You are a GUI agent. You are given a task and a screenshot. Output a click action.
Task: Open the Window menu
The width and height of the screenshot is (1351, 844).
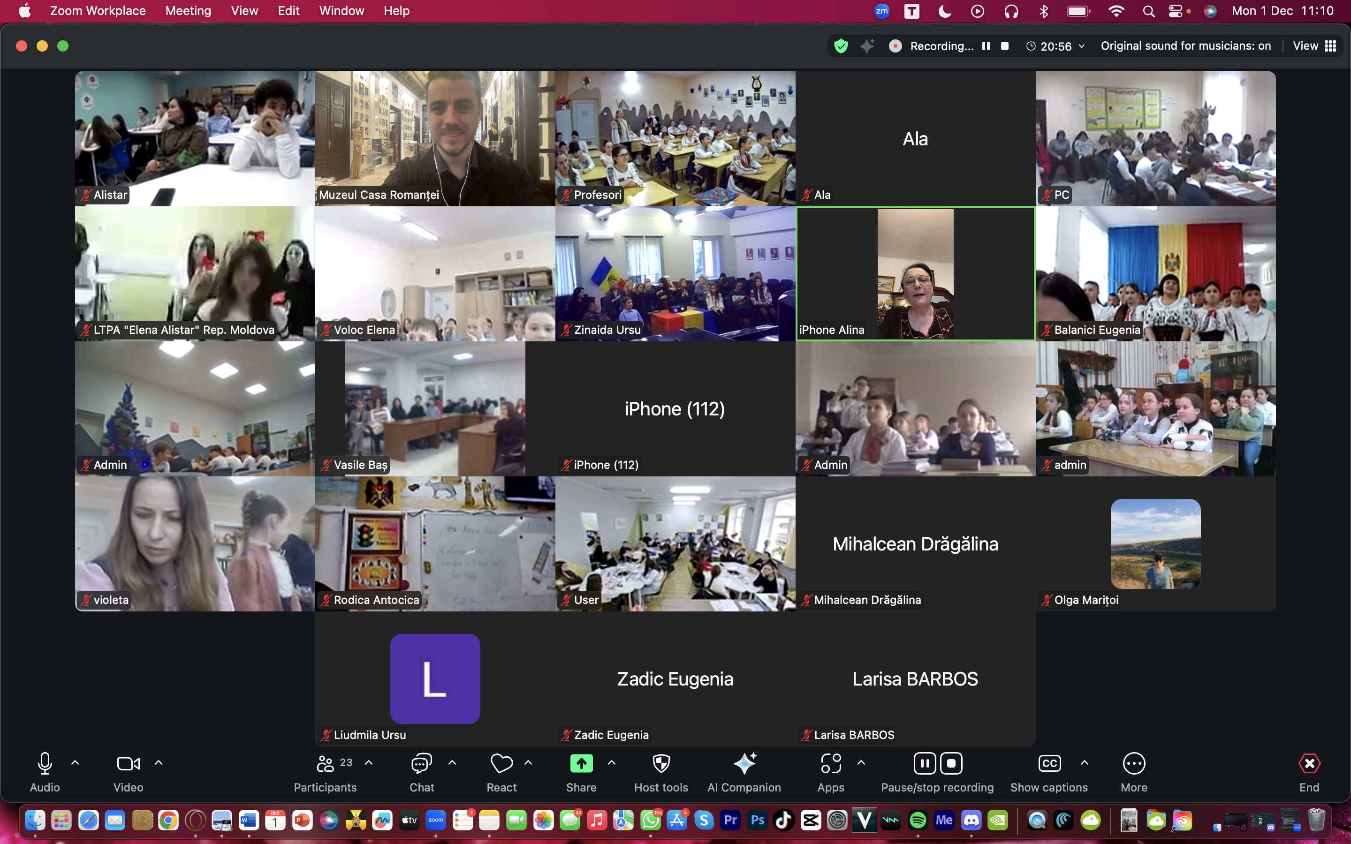click(x=341, y=11)
